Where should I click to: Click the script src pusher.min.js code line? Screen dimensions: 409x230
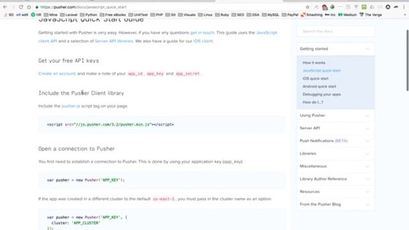[x=111, y=125]
